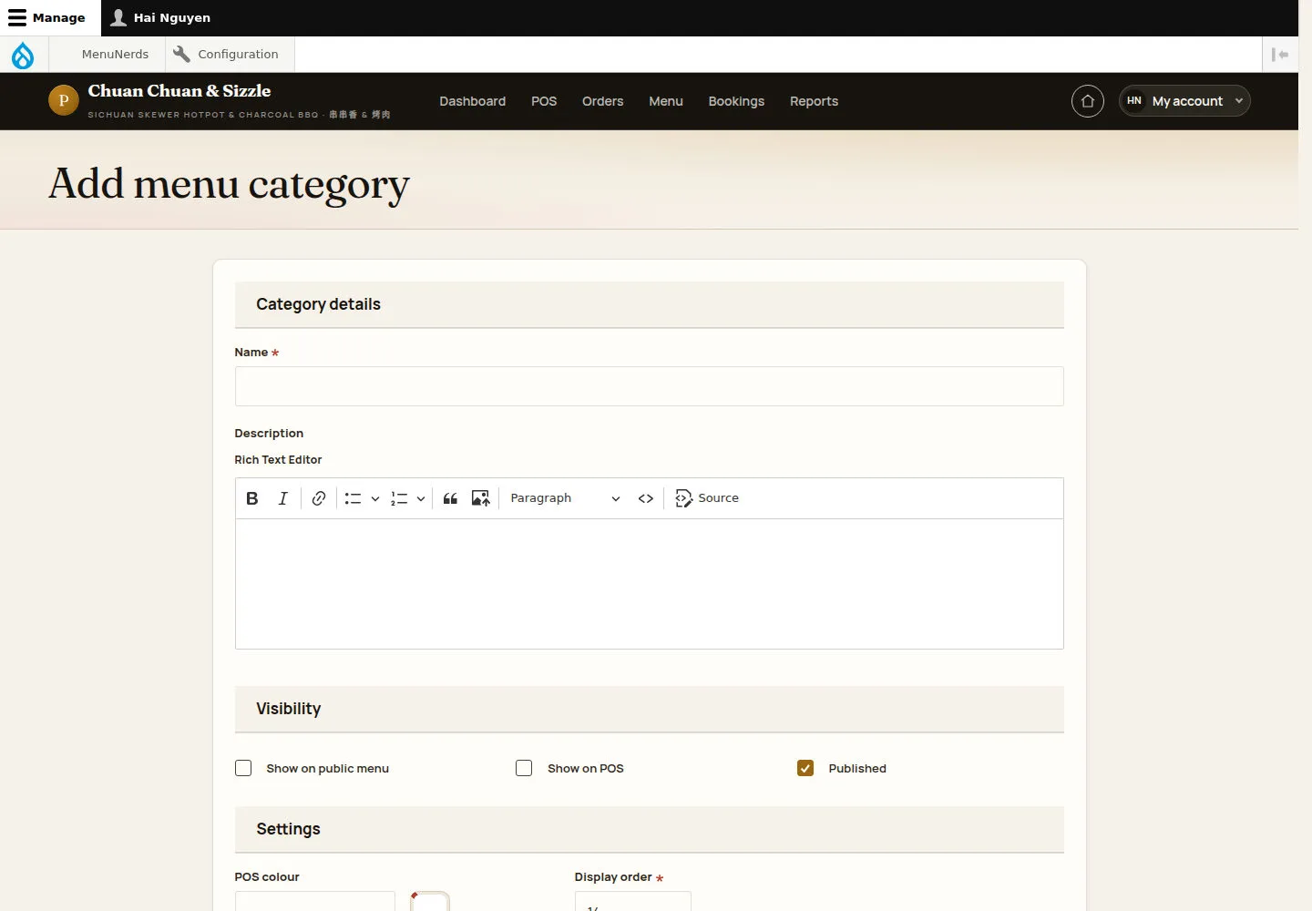Click the HN avatar badge
Screen dimensions: 1312x911
tap(1134, 101)
